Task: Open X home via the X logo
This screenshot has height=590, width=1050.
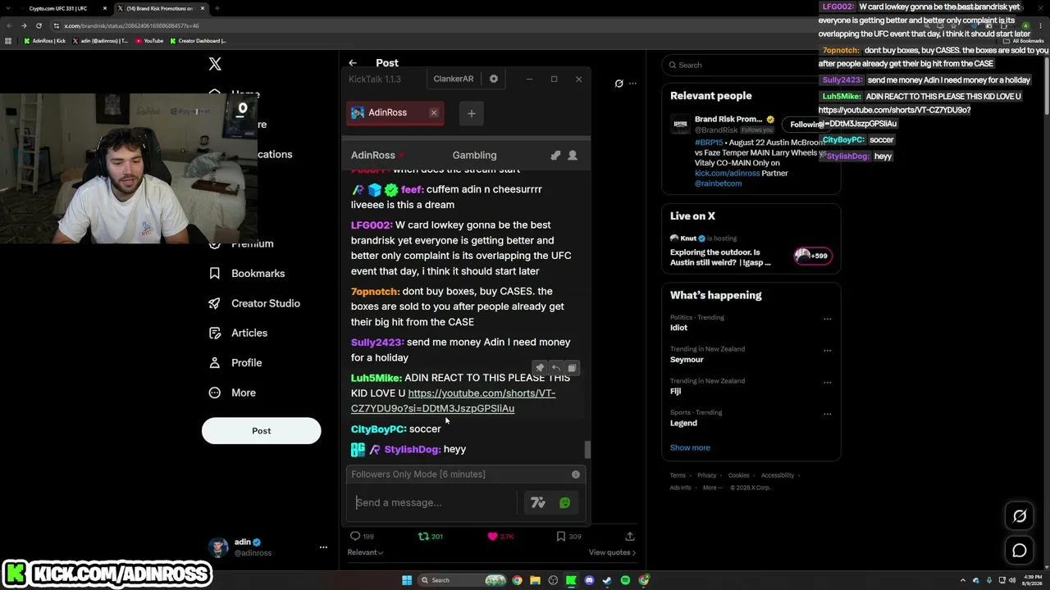Action: [x=215, y=64]
